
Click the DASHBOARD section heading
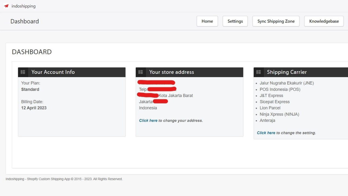pos(32,52)
